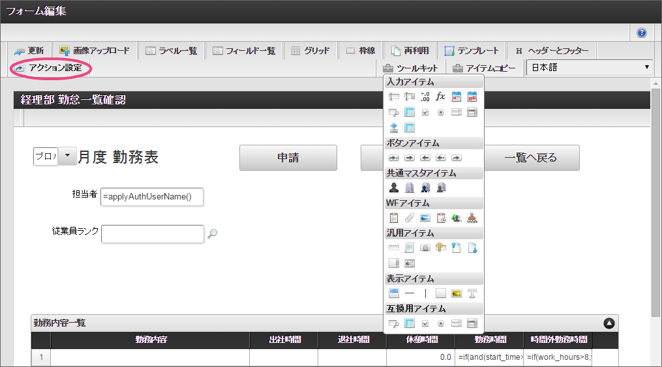This screenshot has width=662, height=367.
Task: Select the document download arrow item in 汎用アイテム
Action: coord(472,248)
